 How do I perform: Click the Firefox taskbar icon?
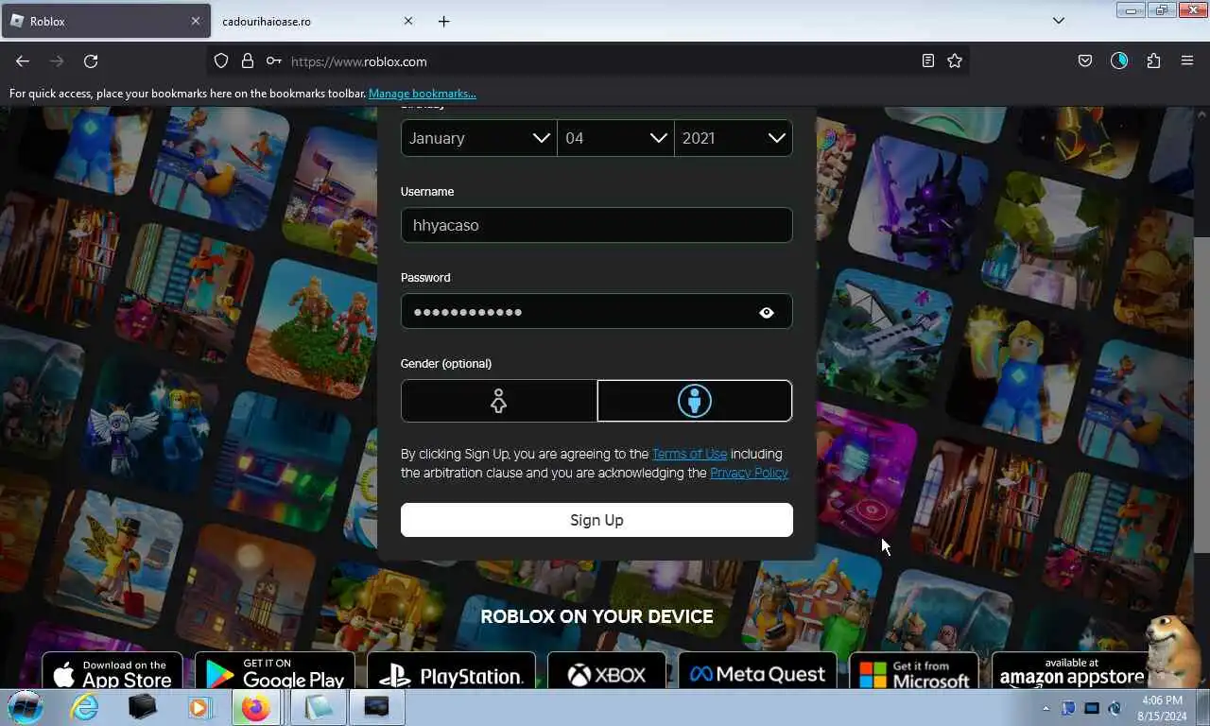click(x=255, y=707)
